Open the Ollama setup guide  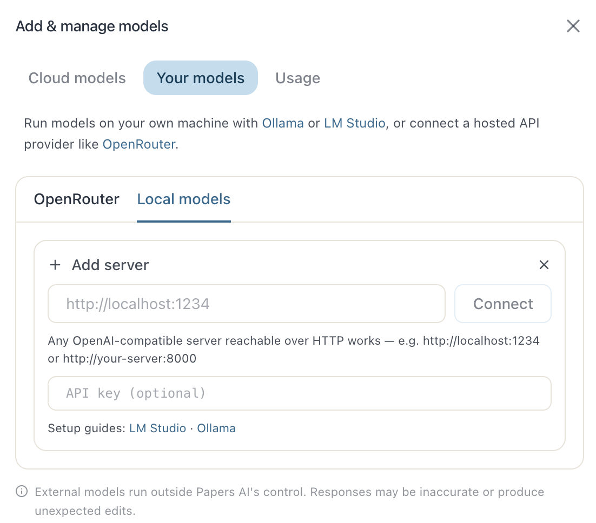[x=216, y=428]
